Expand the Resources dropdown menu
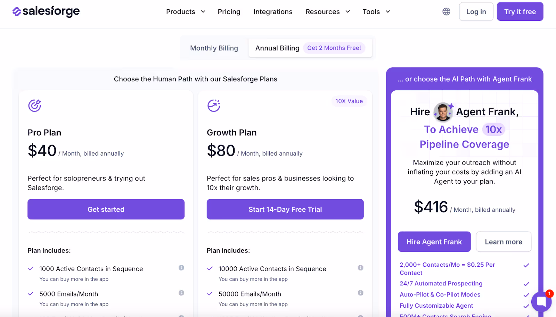Viewport: 556px width, 317px height. coord(328,12)
